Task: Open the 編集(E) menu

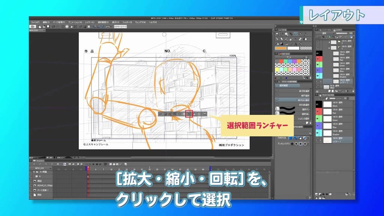Action: [x=46, y=22]
